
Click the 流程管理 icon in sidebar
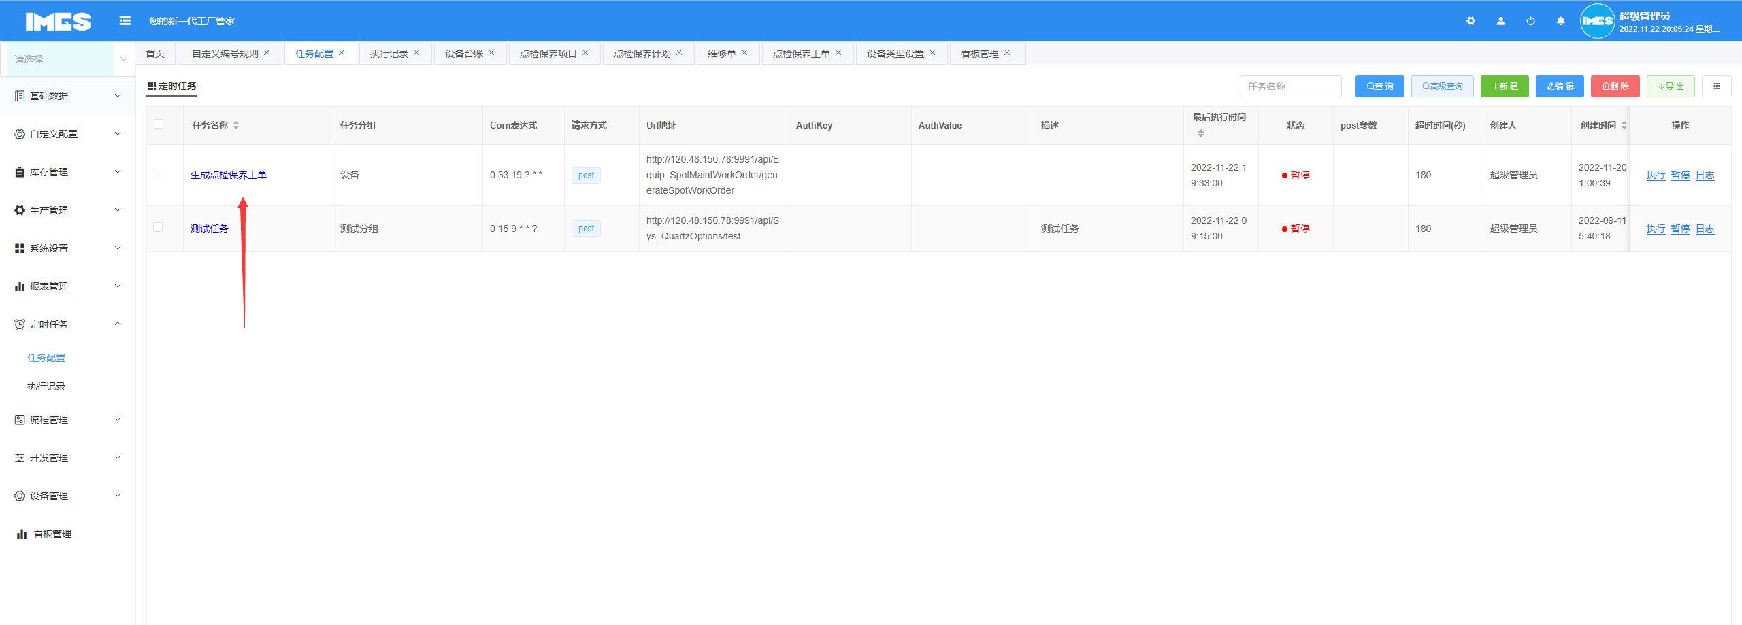pyautogui.click(x=20, y=420)
